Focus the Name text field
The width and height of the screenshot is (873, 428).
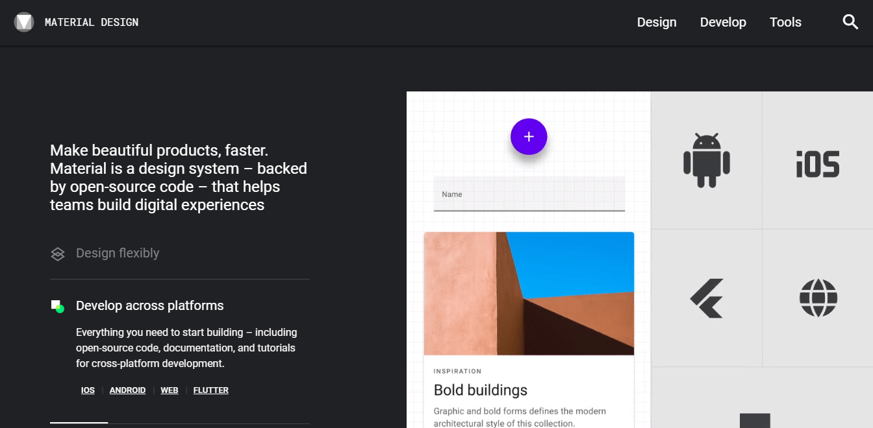tap(529, 194)
